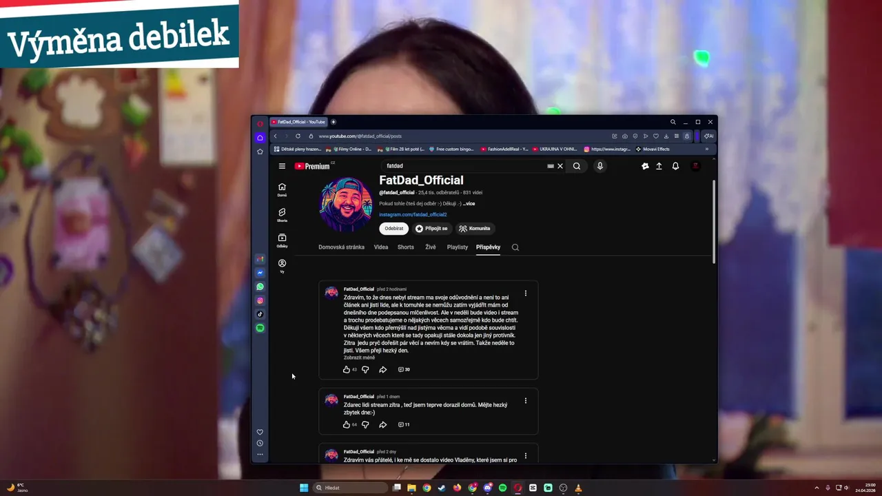Switch to Živě channel tab

tap(431, 247)
